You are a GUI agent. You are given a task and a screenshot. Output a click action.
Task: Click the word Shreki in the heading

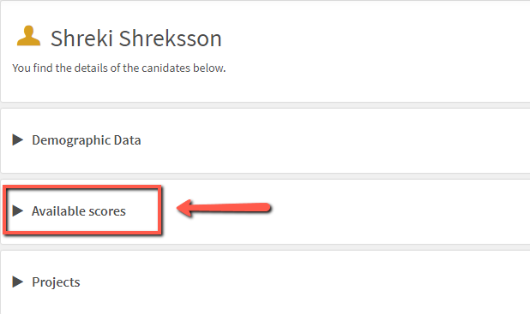(x=81, y=39)
